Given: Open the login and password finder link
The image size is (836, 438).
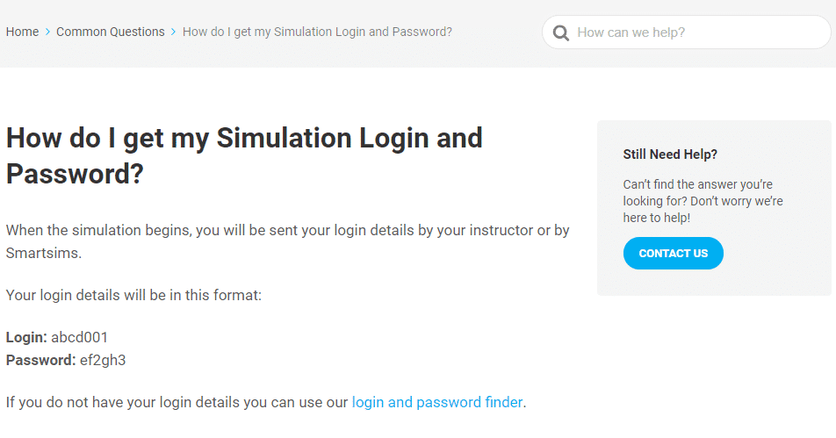Looking at the screenshot, I should [436, 402].
